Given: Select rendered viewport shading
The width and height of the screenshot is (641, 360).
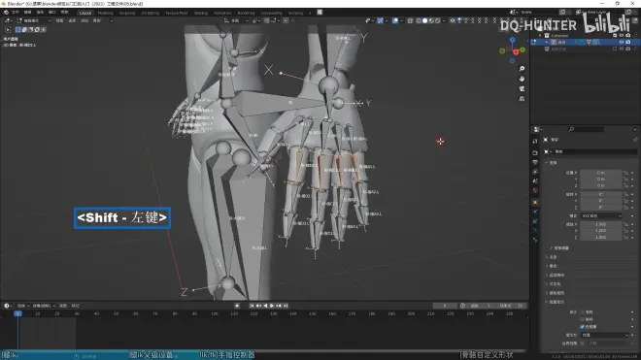Looking at the screenshot, I should coord(438,20).
